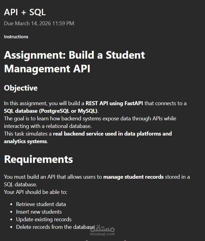The width and height of the screenshot is (205, 241).
Task: Click the line "Your API should be able to:"
Action: point(35,192)
